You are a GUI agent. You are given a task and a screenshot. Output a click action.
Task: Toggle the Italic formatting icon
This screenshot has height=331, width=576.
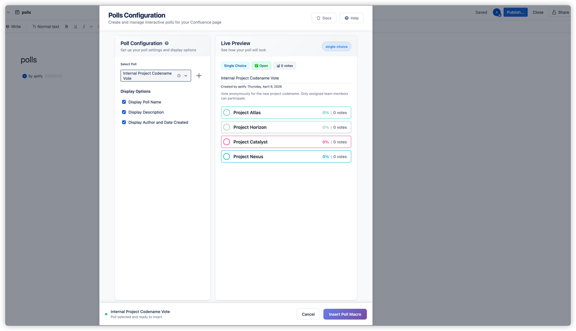coord(84,27)
